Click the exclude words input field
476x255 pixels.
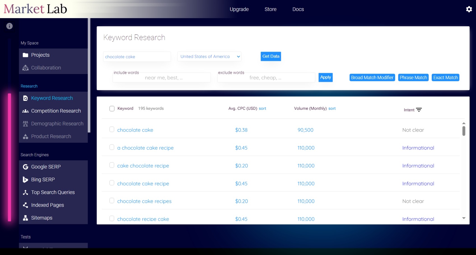click(266, 78)
